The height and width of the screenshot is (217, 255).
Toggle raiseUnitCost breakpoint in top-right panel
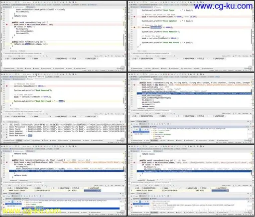(x=134, y=16)
